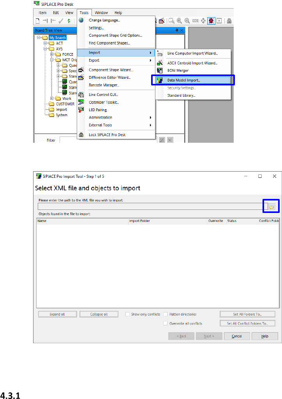Viewport: 282px width, 399px height.
Task: Click the zoom out magnifier icon
Action: tap(187, 21)
